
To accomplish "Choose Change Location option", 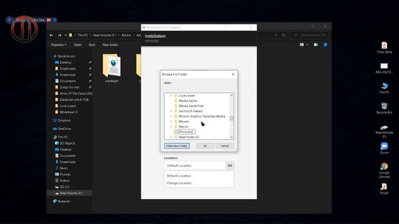I will coord(180,183).
